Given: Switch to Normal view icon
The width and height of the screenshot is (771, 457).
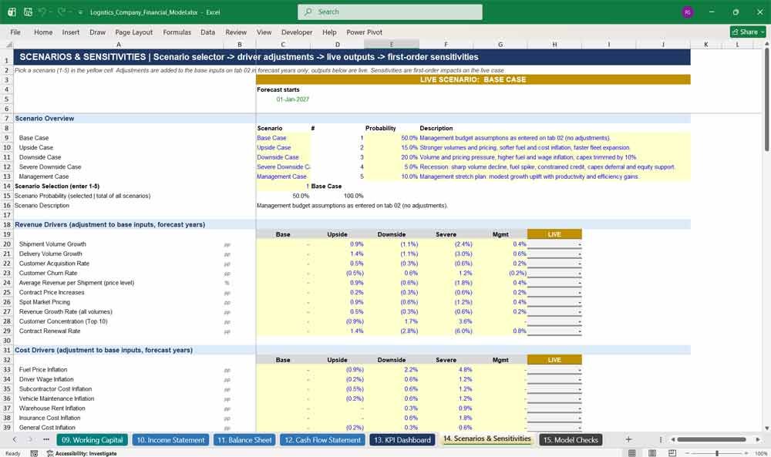Looking at the screenshot, I should pos(632,453).
